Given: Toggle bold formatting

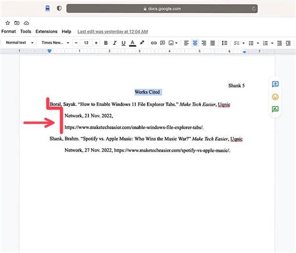Looking at the screenshot, I should (x=106, y=43).
